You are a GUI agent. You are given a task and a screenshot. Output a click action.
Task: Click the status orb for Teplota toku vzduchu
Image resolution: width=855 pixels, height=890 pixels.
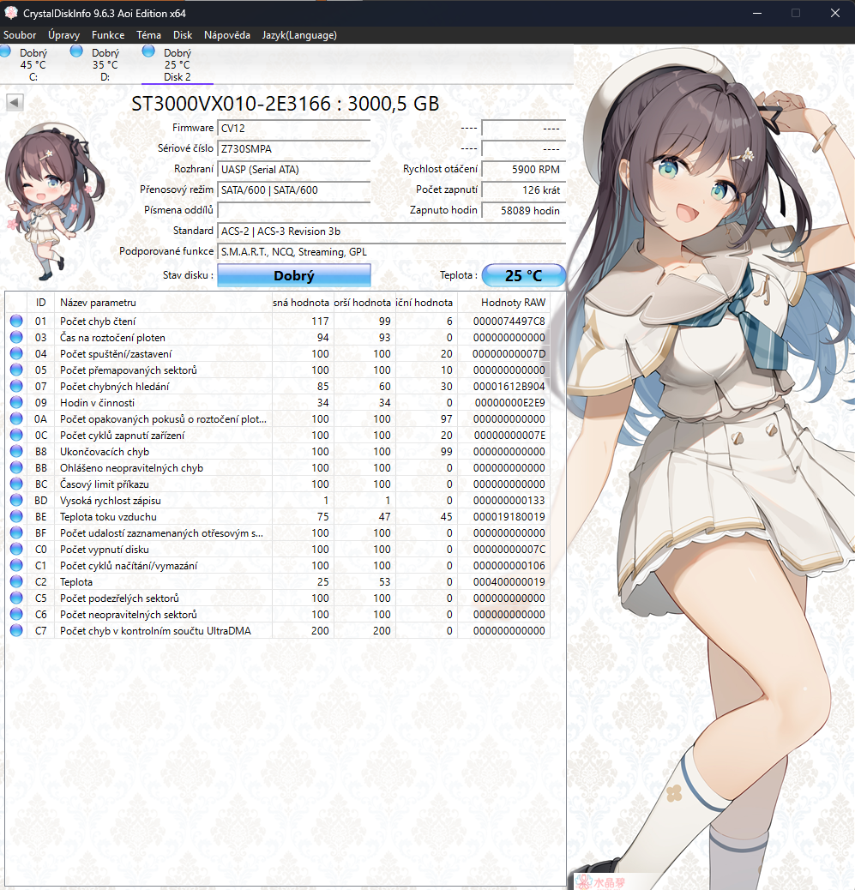tap(16, 516)
